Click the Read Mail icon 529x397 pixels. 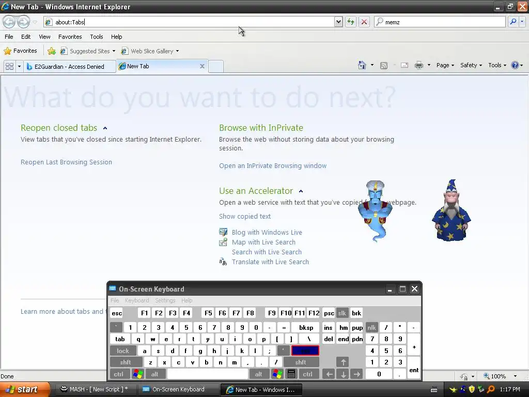pyautogui.click(x=404, y=66)
